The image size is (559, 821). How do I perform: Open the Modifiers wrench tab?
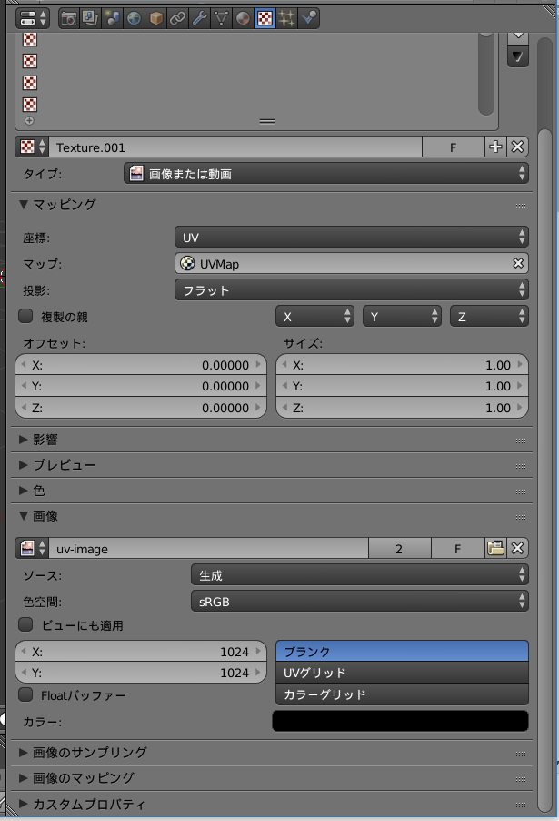(199, 18)
